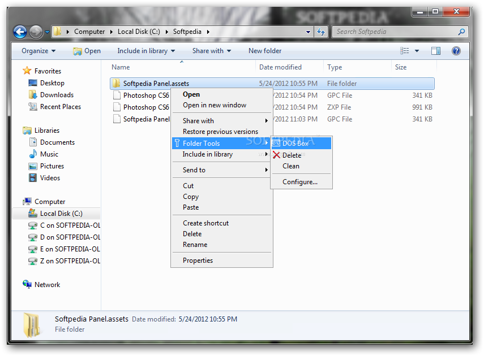The height and width of the screenshot is (356, 484).
Task: Open network drive D on SOFTPEDIA-OL
Action: (x=64, y=237)
